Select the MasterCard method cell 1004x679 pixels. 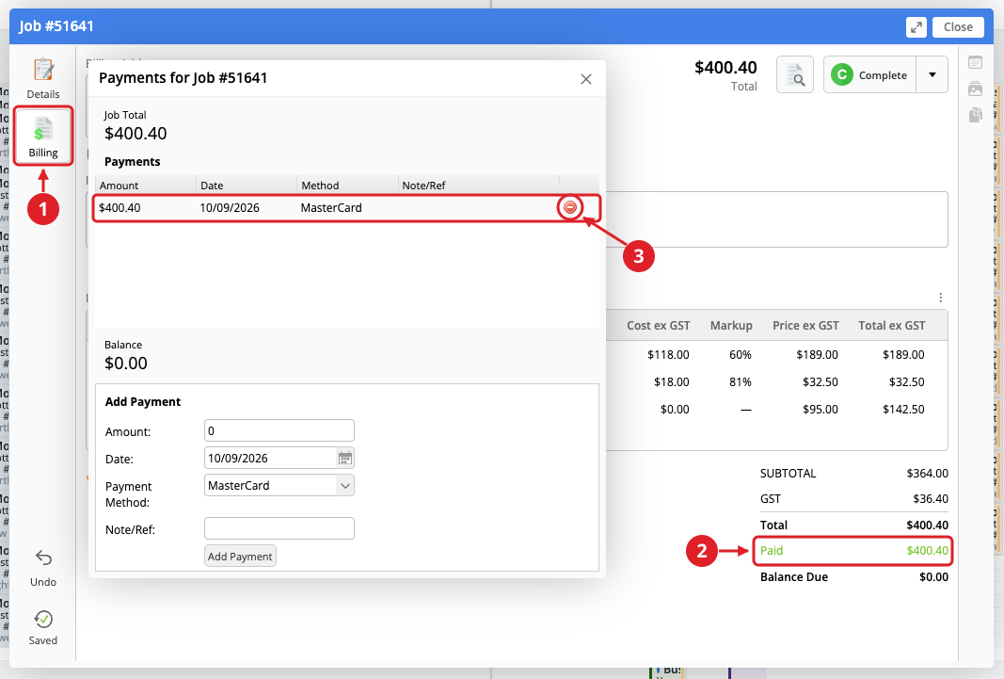pos(331,207)
